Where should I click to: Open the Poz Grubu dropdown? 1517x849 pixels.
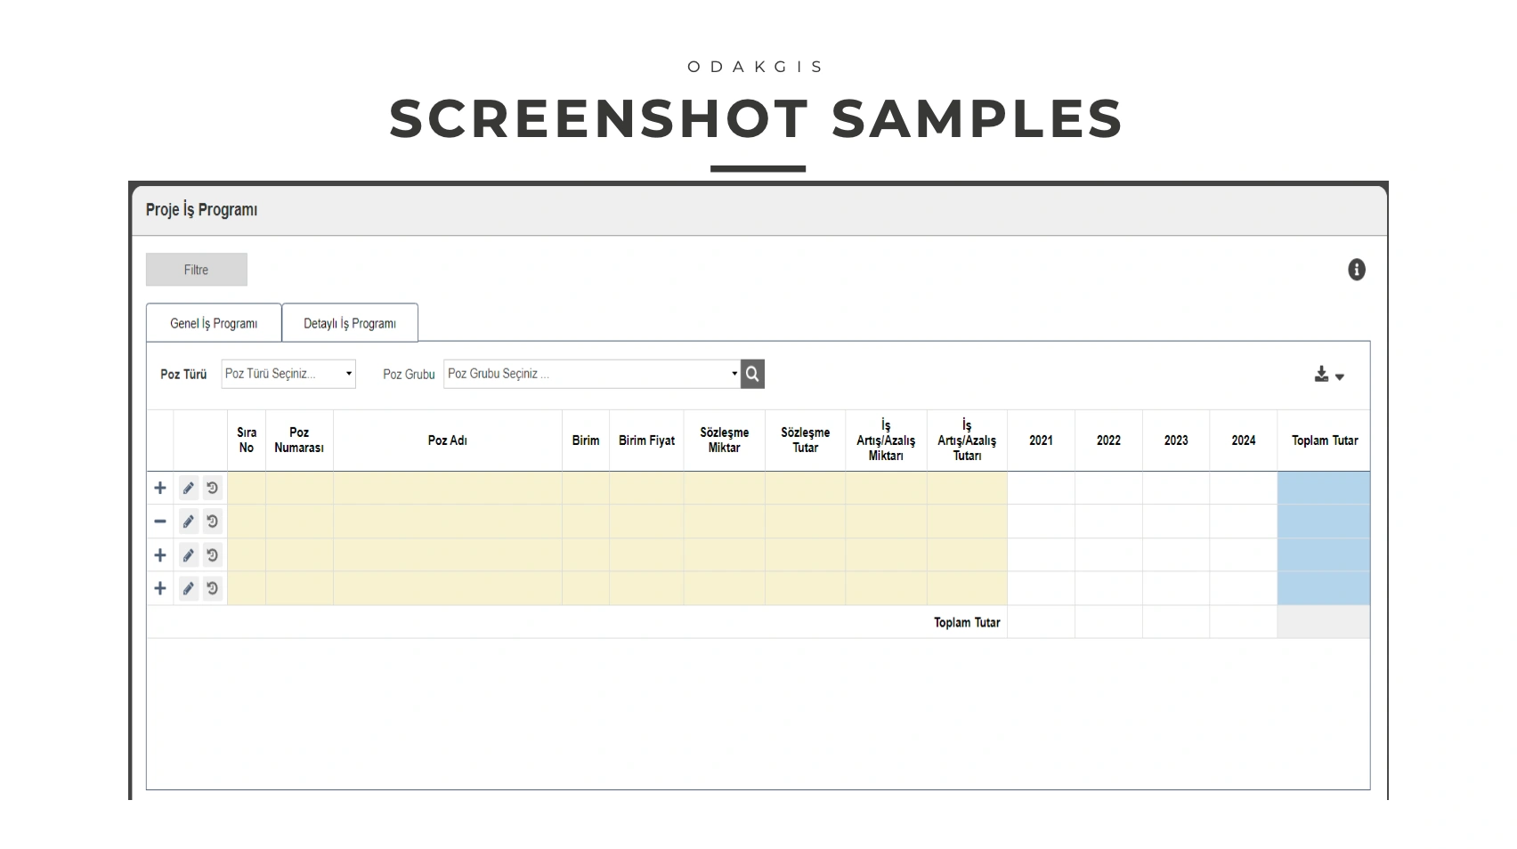coord(592,374)
